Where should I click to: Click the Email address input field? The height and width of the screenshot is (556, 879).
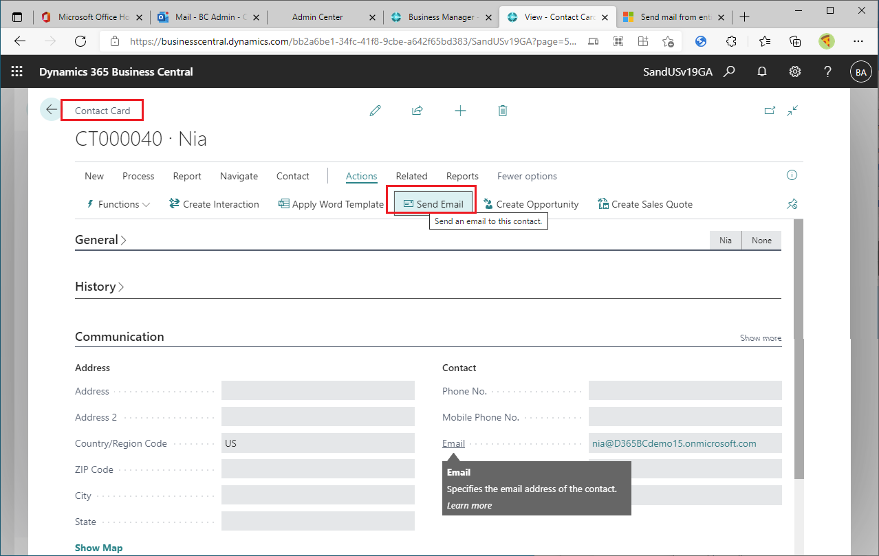point(685,443)
